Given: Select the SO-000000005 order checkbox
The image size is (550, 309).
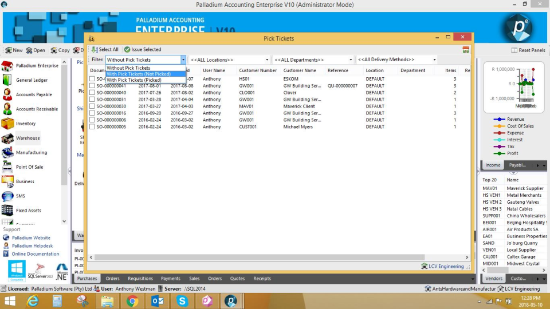Looking at the screenshot, I should [92, 127].
